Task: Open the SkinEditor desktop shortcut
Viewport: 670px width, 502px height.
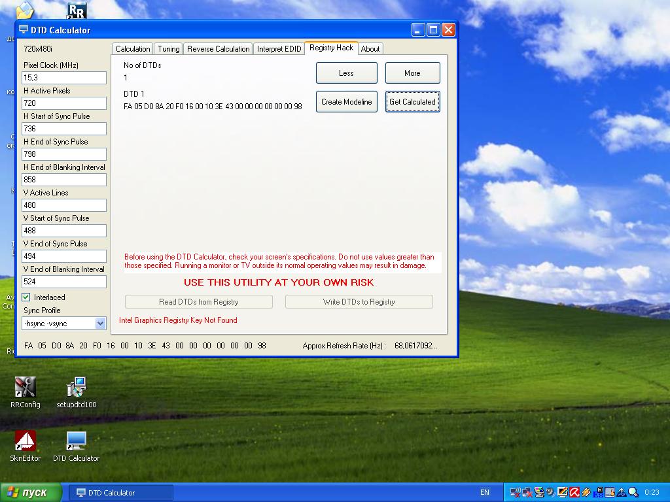Action: tap(25, 441)
